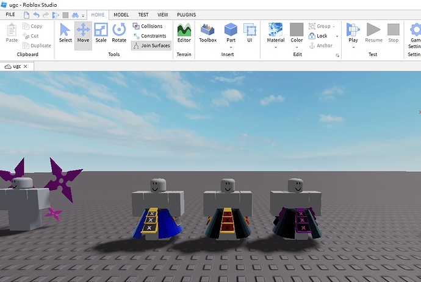Click Cut in Clipboard group

[x=31, y=36]
